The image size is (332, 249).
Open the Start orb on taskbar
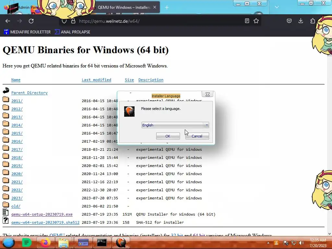pyautogui.click(x=8, y=243)
